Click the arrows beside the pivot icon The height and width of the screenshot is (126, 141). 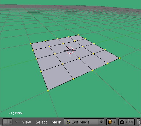(127, 122)
